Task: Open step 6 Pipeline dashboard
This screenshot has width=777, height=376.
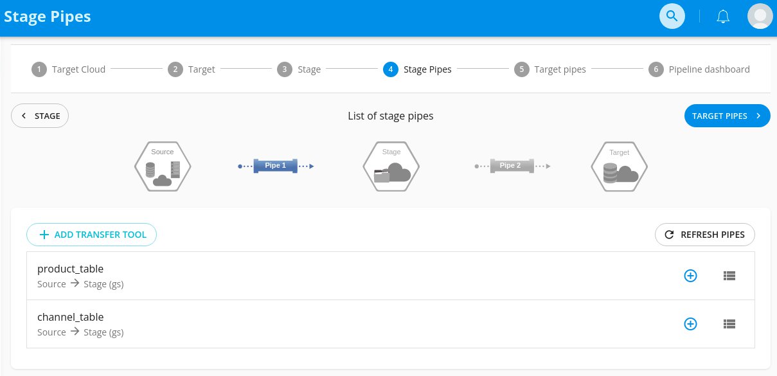Action: pyautogui.click(x=699, y=69)
